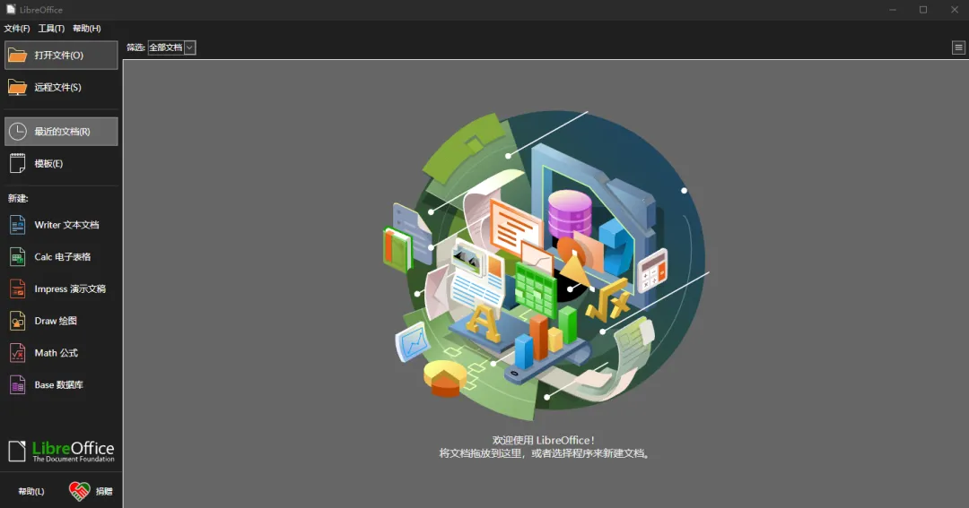Image resolution: width=969 pixels, height=508 pixels.
Task: Open the 工具(T) menu
Action: [51, 29]
